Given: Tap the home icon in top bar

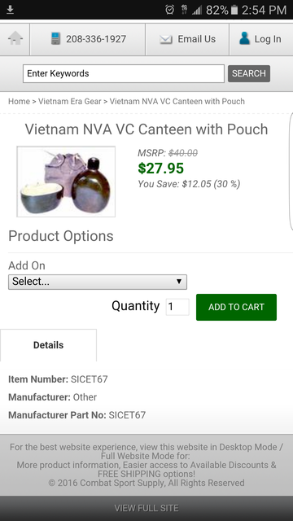Looking at the screenshot, I should point(15,38).
